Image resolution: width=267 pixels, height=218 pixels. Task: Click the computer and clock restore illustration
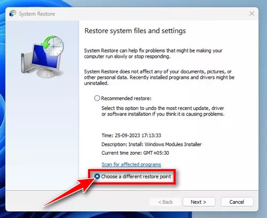click(x=43, y=56)
